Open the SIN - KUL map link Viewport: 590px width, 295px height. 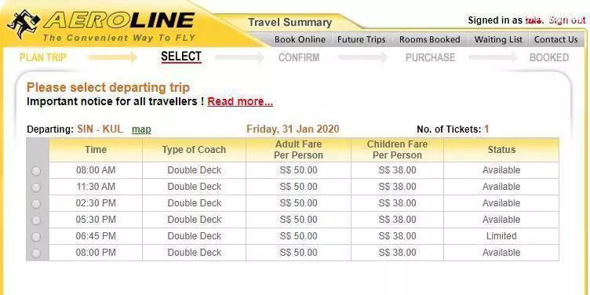[x=141, y=129]
